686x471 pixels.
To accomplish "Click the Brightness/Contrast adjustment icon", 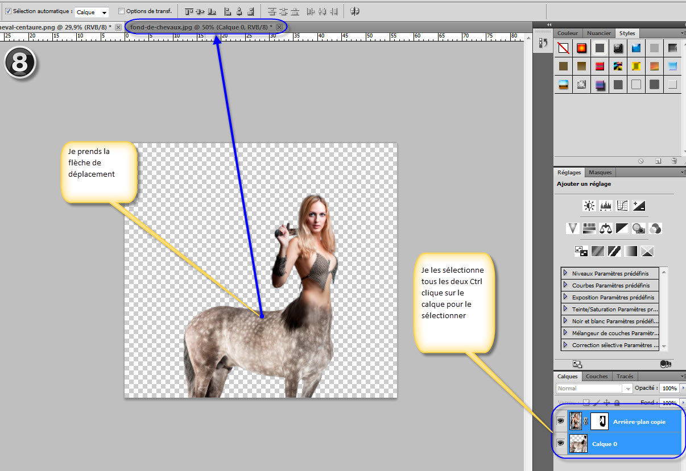I will pos(589,206).
